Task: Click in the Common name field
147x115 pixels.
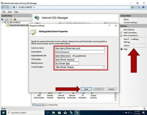Action: click(x=80, y=48)
